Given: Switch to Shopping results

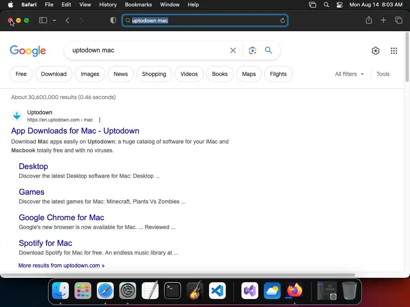Looking at the screenshot, I should click(x=154, y=74).
